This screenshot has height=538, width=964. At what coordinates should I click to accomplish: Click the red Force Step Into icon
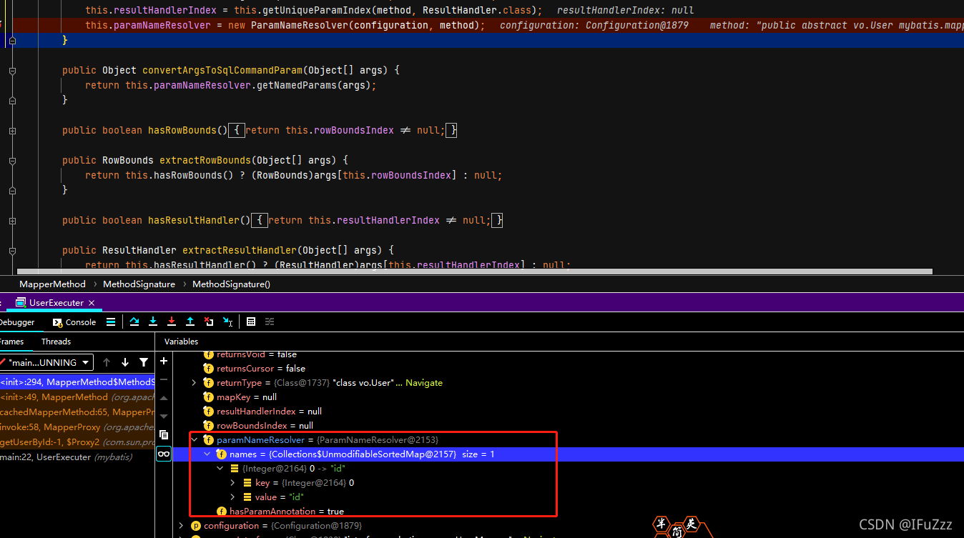[x=172, y=322]
